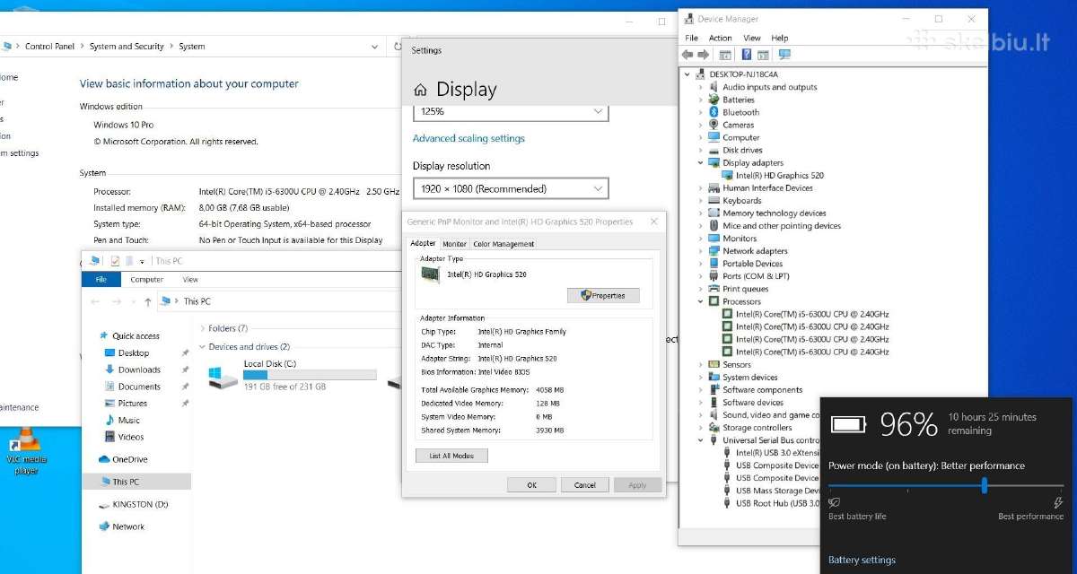The width and height of the screenshot is (1077, 574).
Task: Switch to the Color Management tab
Action: (503, 244)
